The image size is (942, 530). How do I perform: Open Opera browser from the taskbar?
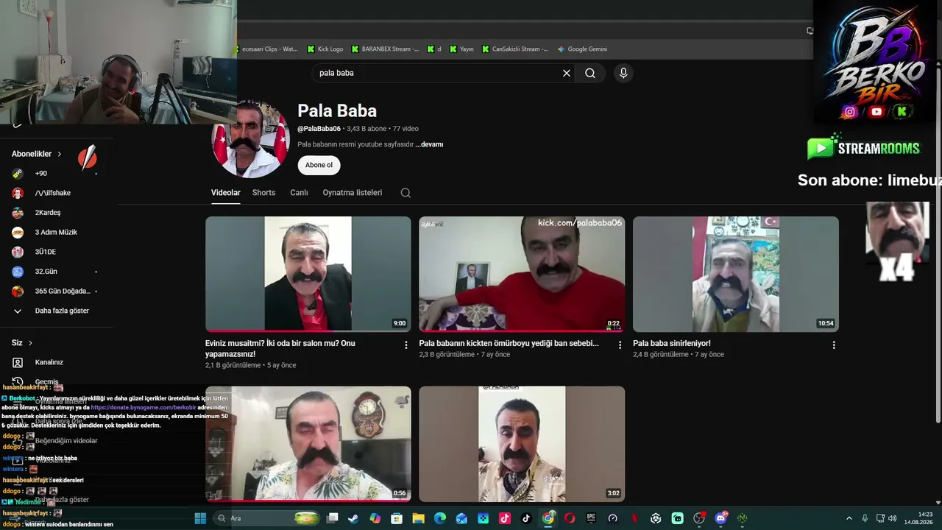pyautogui.click(x=570, y=518)
